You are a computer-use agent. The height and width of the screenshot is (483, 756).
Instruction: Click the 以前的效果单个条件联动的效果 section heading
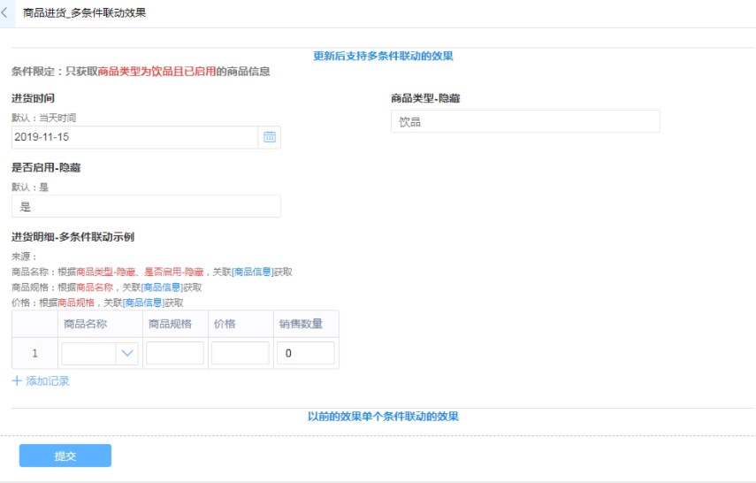click(x=383, y=416)
